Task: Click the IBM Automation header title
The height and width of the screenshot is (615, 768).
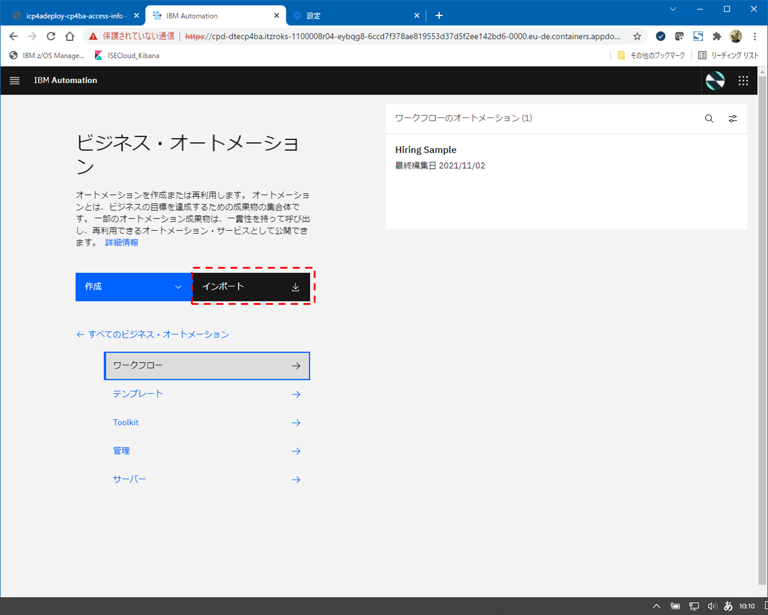Action: click(65, 81)
